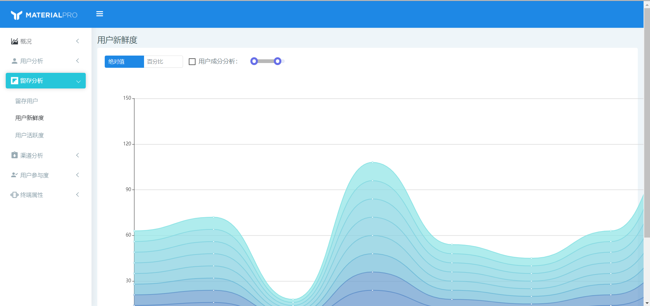650x306 pixels.
Task: Click the 留存分析 panel icon
Action: coord(15,81)
